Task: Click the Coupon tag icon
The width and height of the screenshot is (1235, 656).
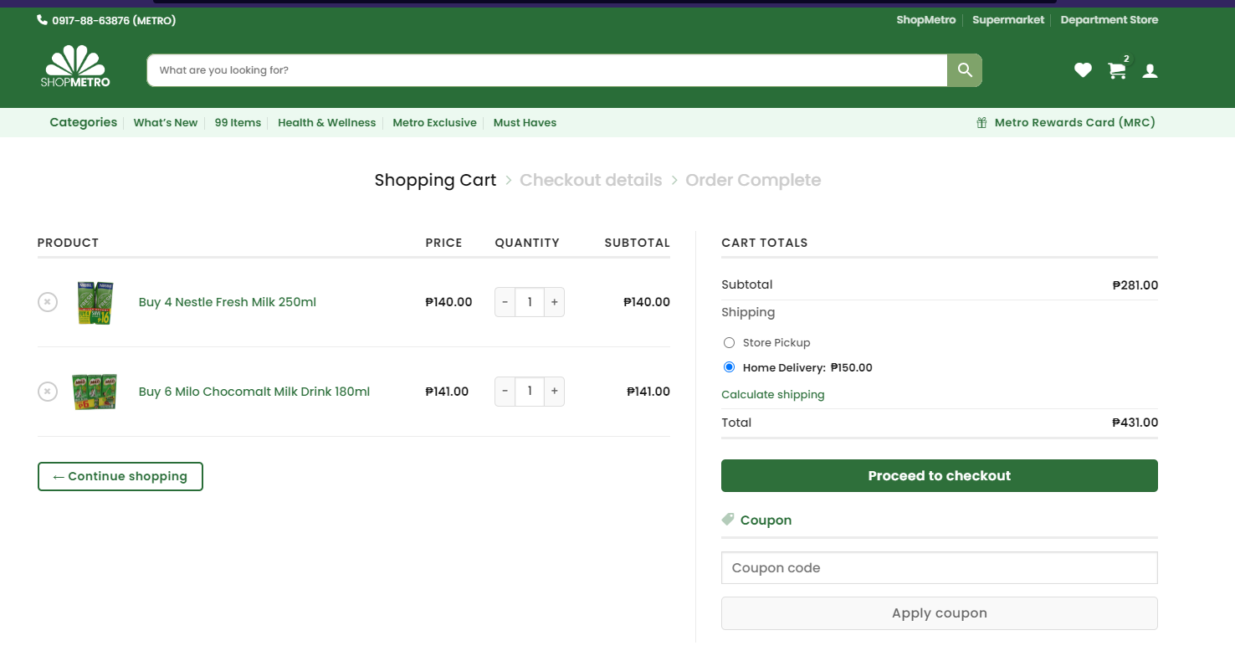Action: tap(728, 520)
